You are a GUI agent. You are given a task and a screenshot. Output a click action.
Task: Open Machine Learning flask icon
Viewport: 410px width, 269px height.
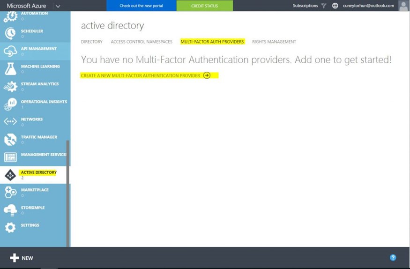[x=10, y=69]
